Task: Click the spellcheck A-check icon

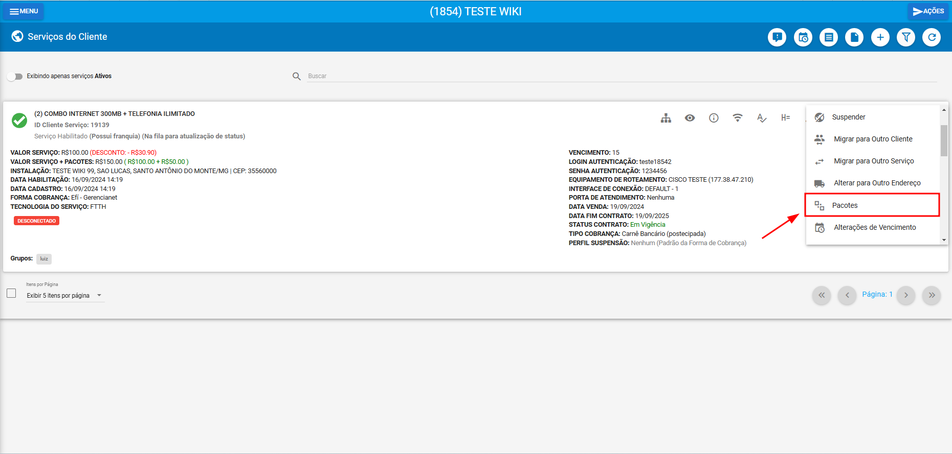Action: pos(762,118)
